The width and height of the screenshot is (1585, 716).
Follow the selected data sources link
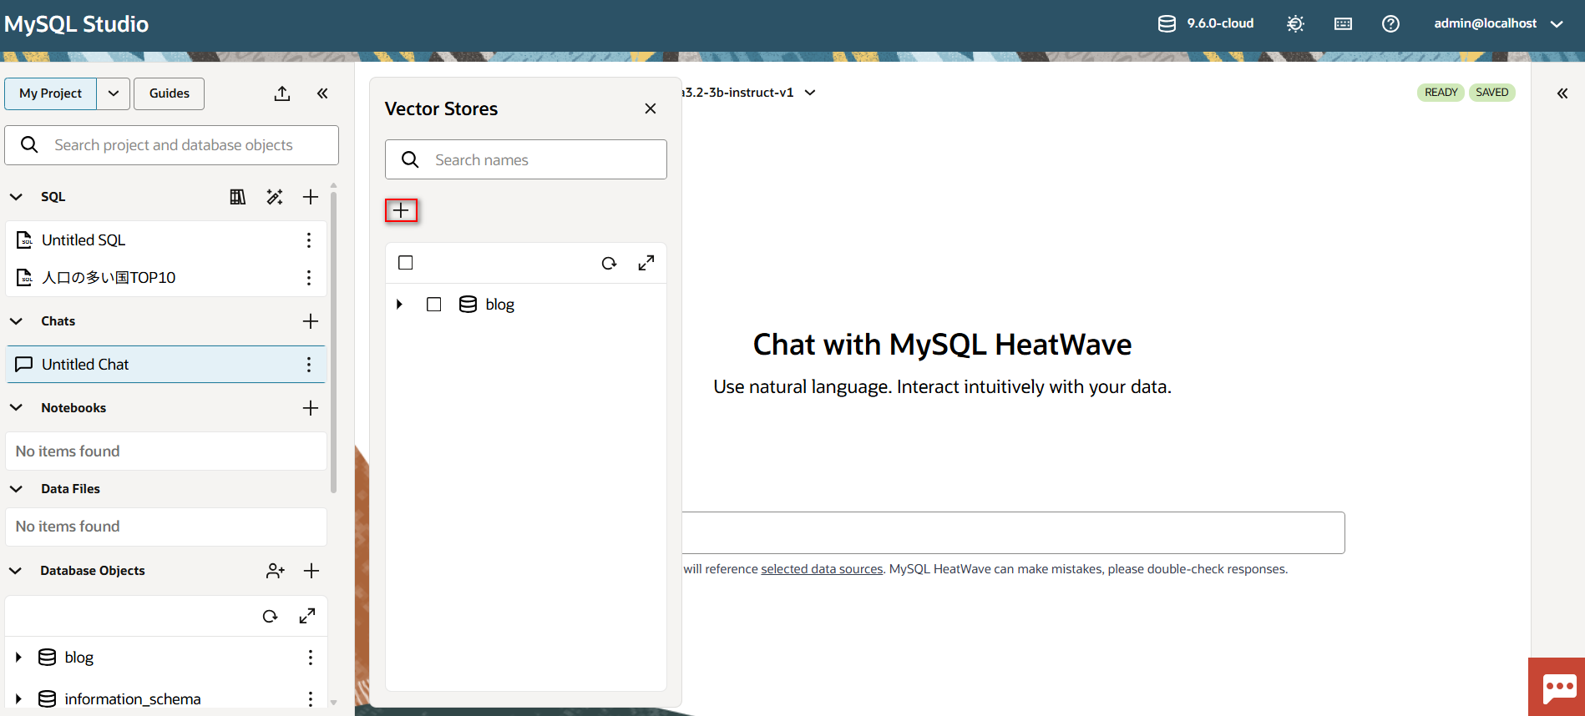pos(822,569)
